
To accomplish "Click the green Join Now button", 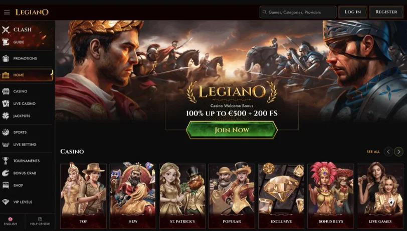I will (x=232, y=129).
